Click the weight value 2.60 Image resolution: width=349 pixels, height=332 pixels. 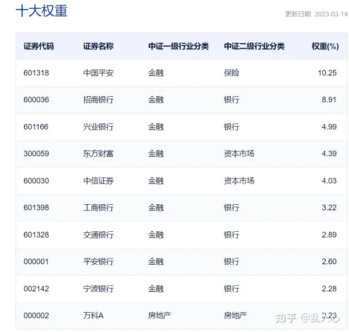tap(329, 261)
